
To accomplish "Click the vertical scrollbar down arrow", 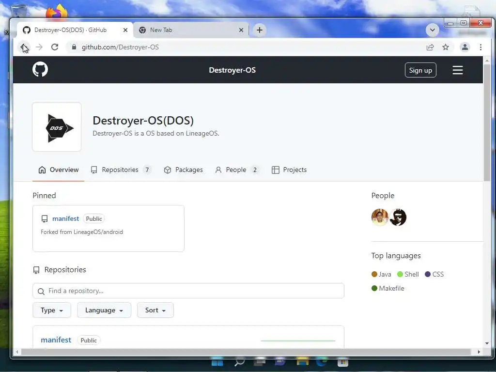I will (487, 343).
